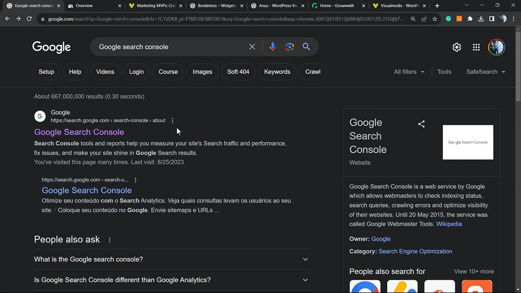Close the Overview tab
Screen dimensions: 521x293
pyautogui.click(x=120, y=6)
